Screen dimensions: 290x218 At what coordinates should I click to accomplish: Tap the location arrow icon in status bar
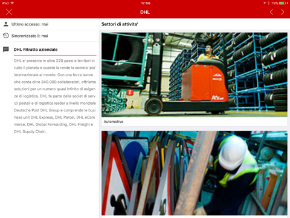pyautogui.click(x=265, y=3)
